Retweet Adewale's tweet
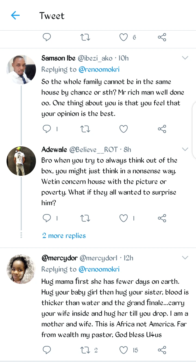 [85, 218]
